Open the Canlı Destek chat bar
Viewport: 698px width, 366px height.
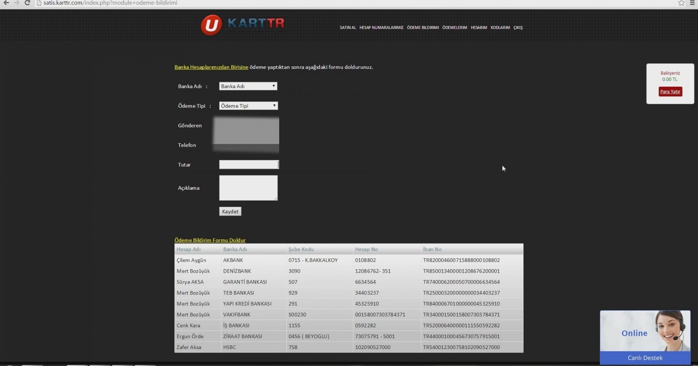(x=645, y=358)
